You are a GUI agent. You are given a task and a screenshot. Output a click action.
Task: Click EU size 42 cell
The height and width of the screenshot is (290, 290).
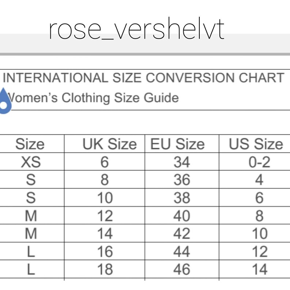pyautogui.click(x=182, y=233)
